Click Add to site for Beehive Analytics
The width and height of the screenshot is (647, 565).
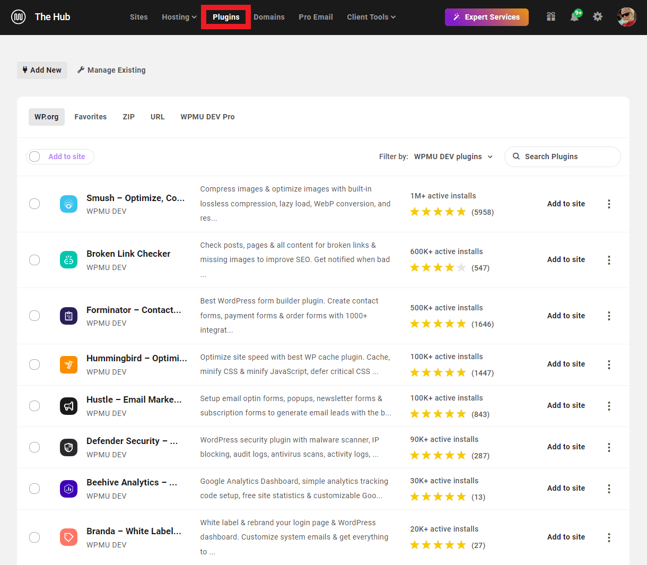pyautogui.click(x=566, y=488)
